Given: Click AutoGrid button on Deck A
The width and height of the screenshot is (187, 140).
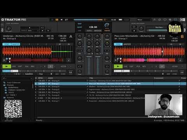Looking at the screenshot, I should 29,74.
